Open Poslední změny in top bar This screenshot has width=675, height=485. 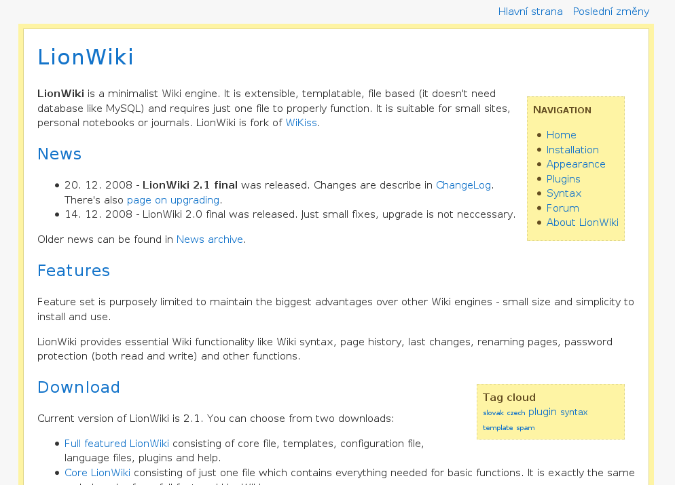click(610, 12)
